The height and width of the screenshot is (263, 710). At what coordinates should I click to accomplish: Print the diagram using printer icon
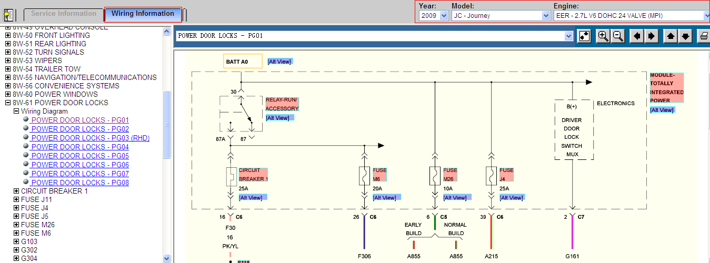pos(704,36)
